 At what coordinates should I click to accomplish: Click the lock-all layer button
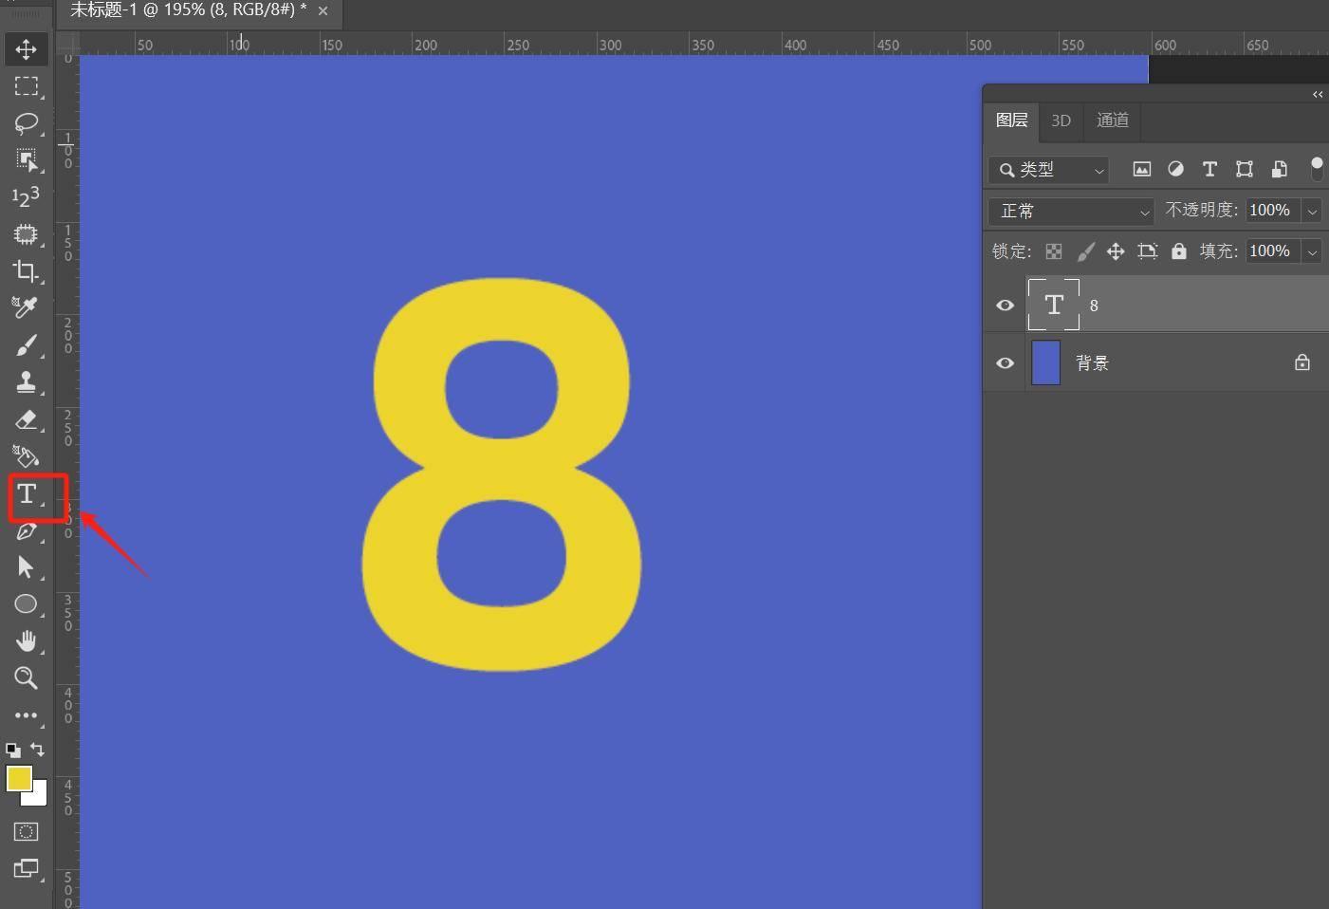1178,251
